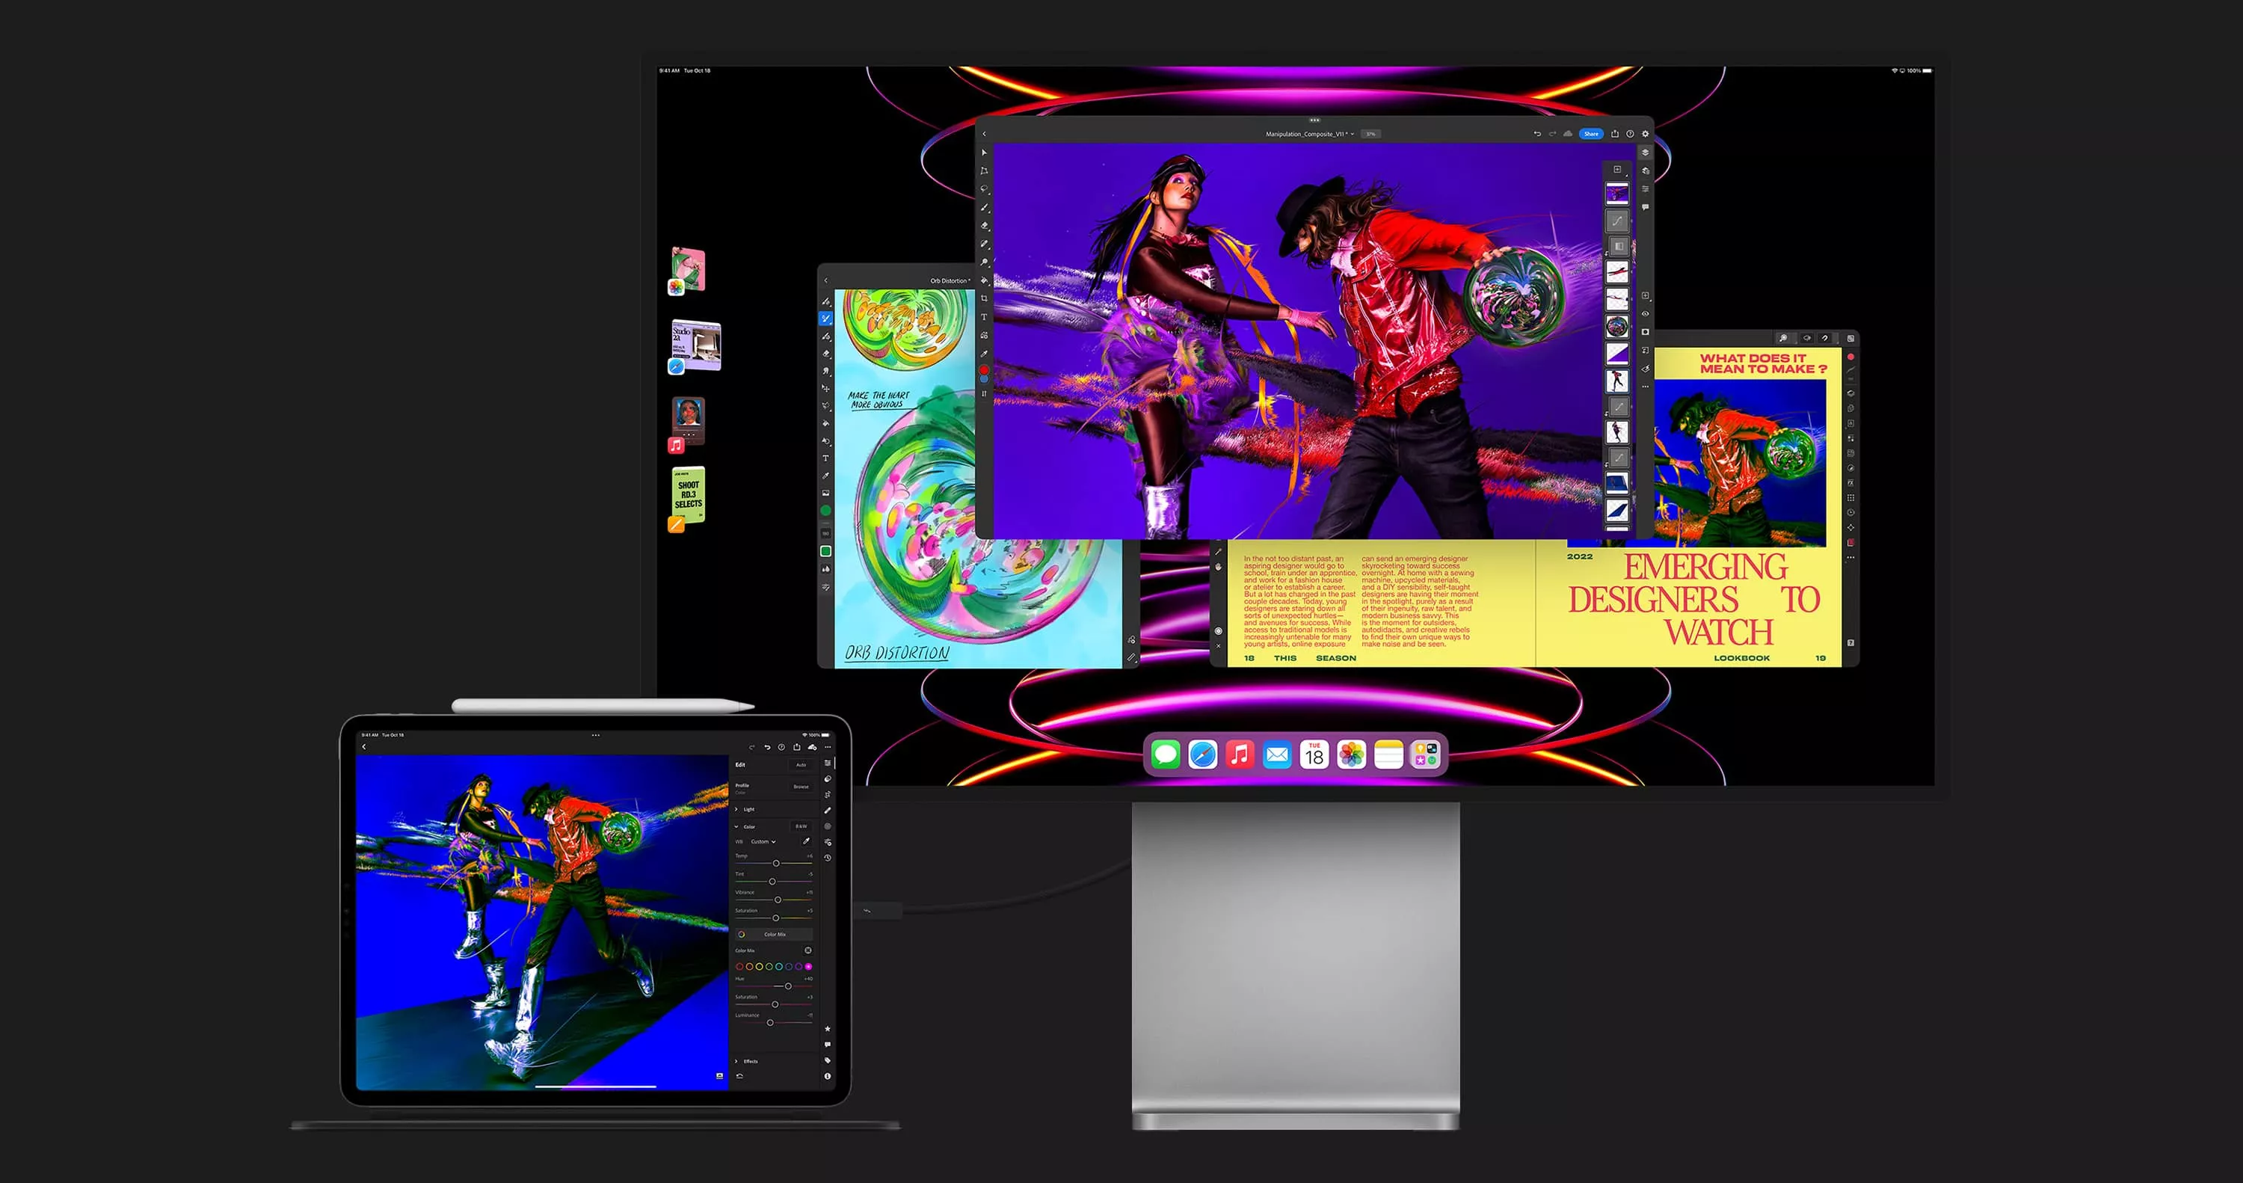The height and width of the screenshot is (1183, 2243).
Task: Click the Auto button in the Edit panel
Action: coord(800,765)
